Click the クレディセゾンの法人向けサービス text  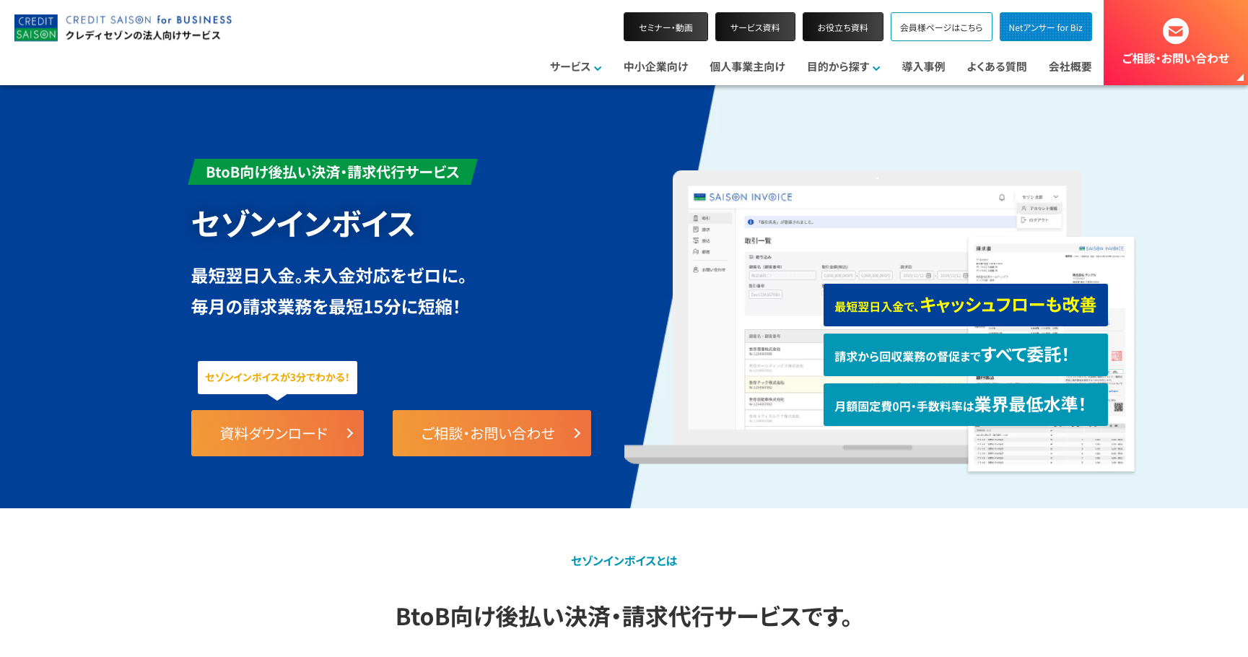[143, 35]
